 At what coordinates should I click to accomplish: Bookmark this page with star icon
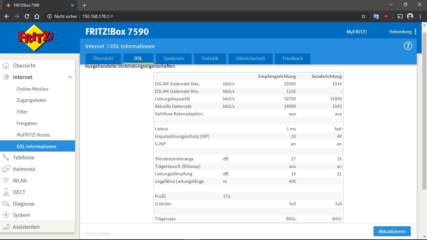[363, 16]
